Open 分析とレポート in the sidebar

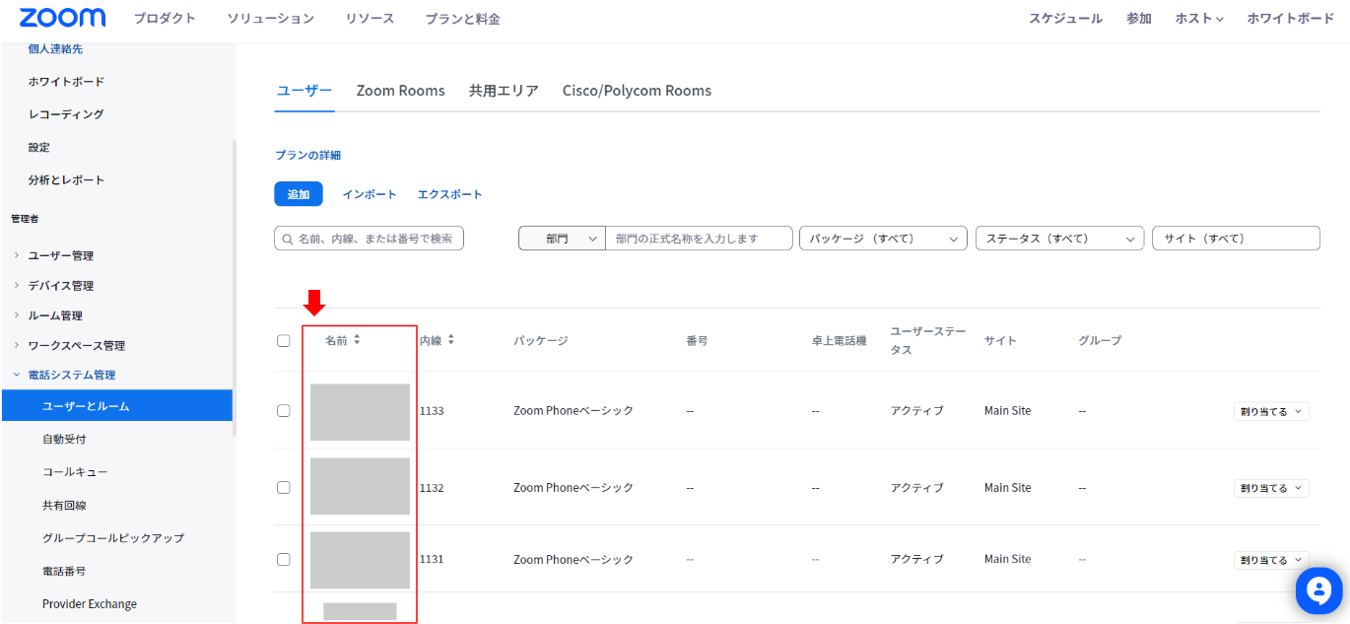66,180
